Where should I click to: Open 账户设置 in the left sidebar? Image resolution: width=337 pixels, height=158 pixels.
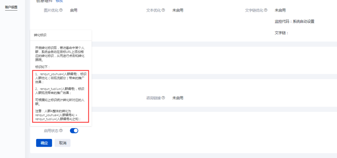click(x=11, y=7)
